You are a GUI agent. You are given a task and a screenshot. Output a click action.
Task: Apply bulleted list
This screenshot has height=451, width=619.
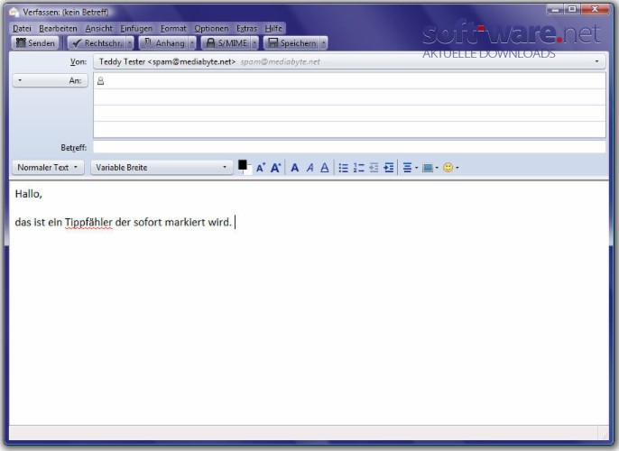coord(344,168)
